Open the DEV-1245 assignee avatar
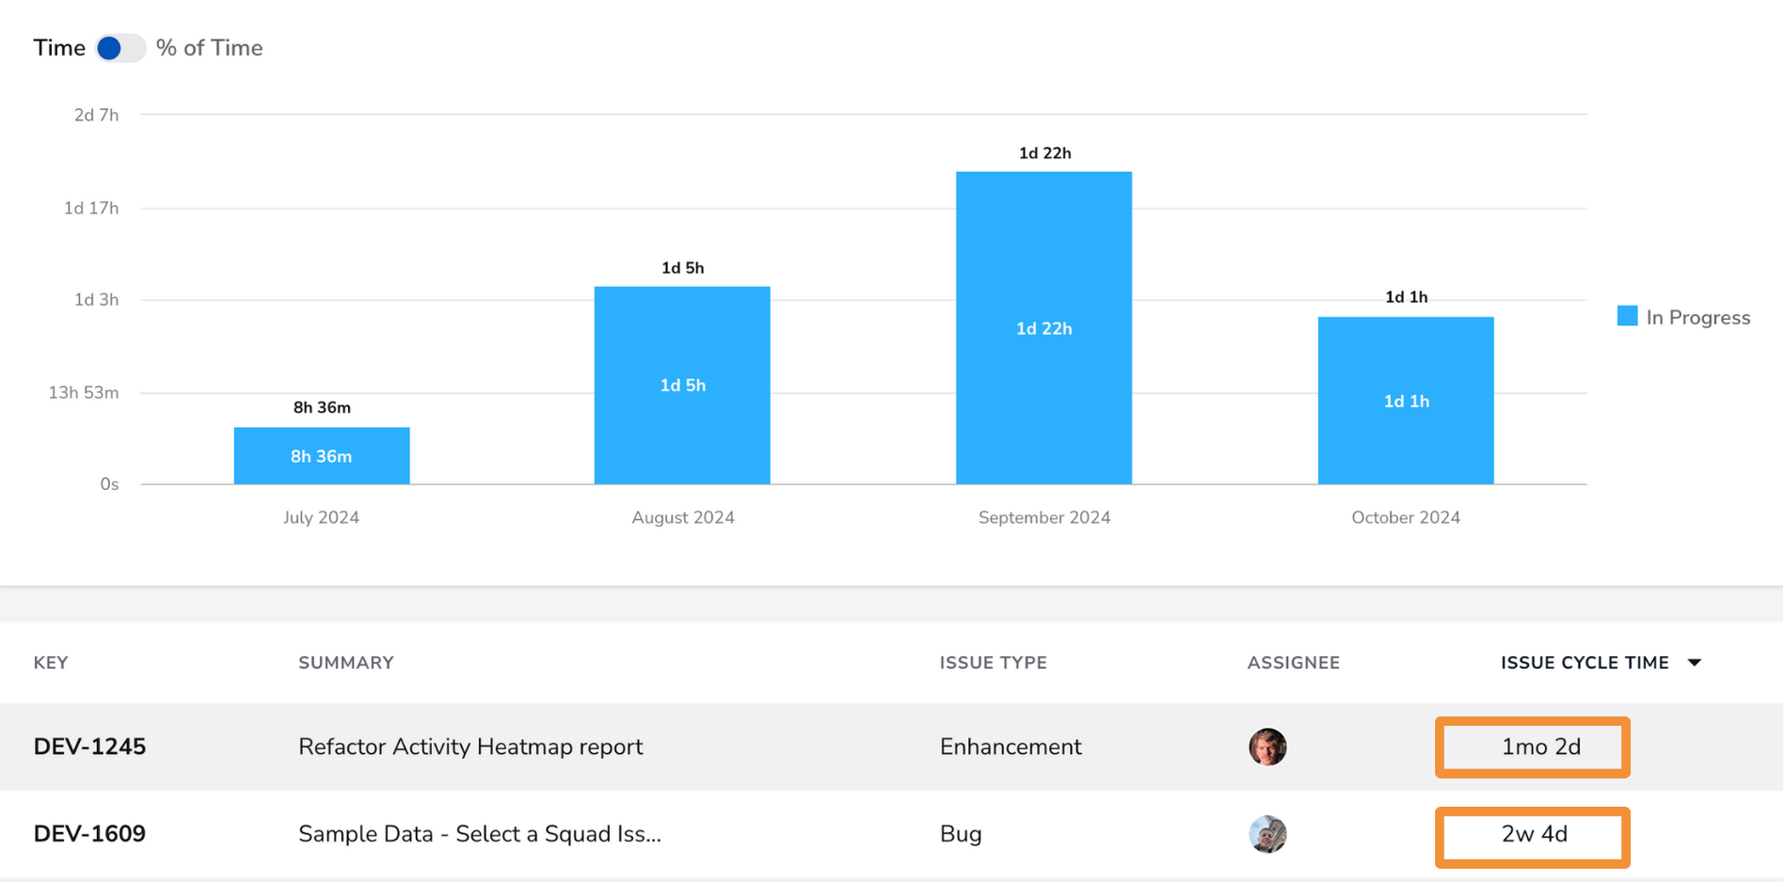This screenshot has width=1784, height=883. point(1267,747)
